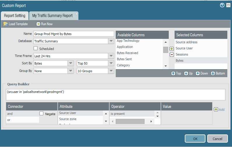Viewport: 232px width, 147px height.
Task: Expand the Database dropdown
Action: pyautogui.click(x=111, y=41)
